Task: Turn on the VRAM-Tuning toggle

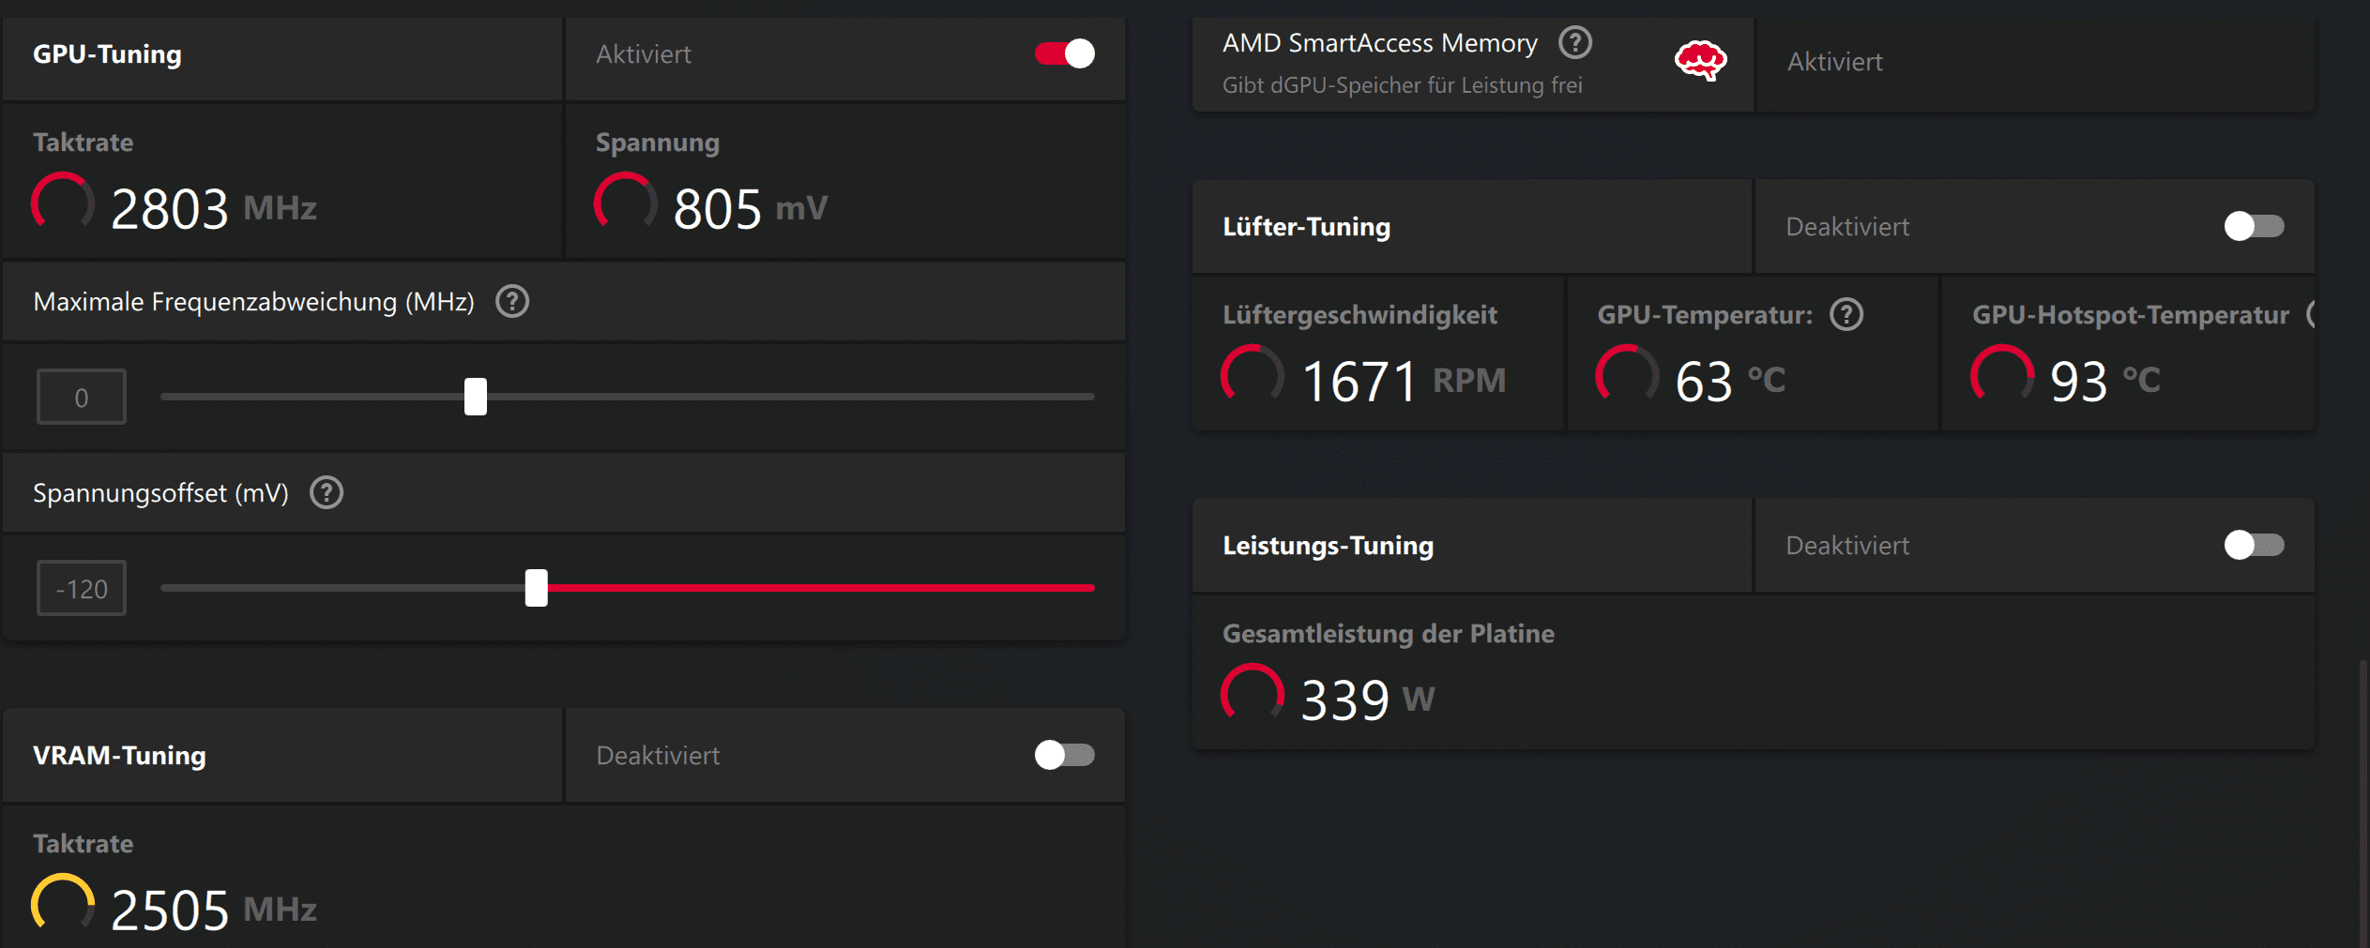Action: click(1064, 755)
